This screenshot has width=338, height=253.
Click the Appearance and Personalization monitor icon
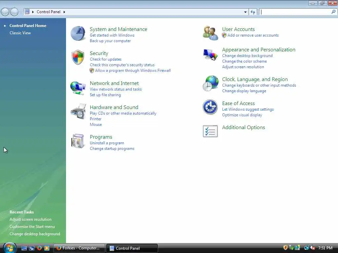tap(210, 55)
